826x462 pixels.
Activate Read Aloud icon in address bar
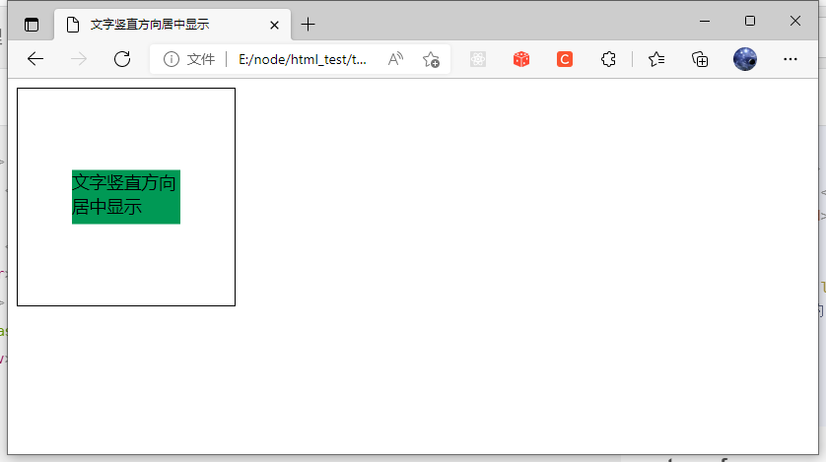(x=395, y=59)
